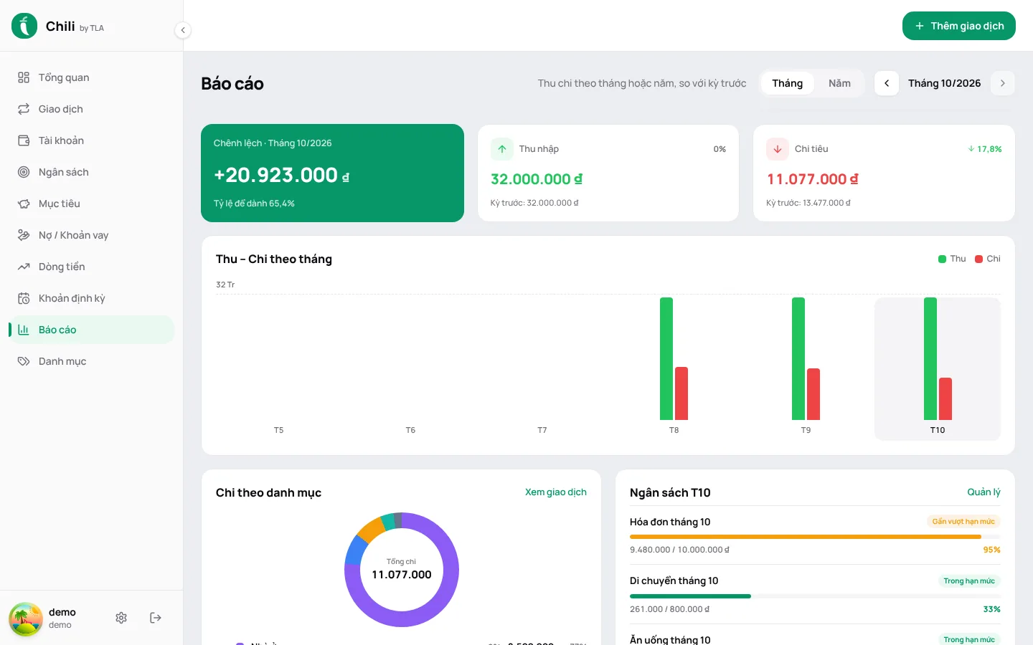Select T10 highlighted chart column
This screenshot has width=1033, height=645.
coord(938,368)
